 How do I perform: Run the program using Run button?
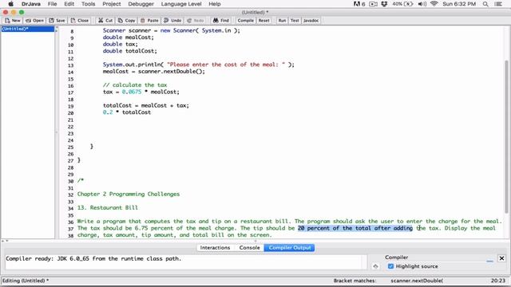point(282,21)
